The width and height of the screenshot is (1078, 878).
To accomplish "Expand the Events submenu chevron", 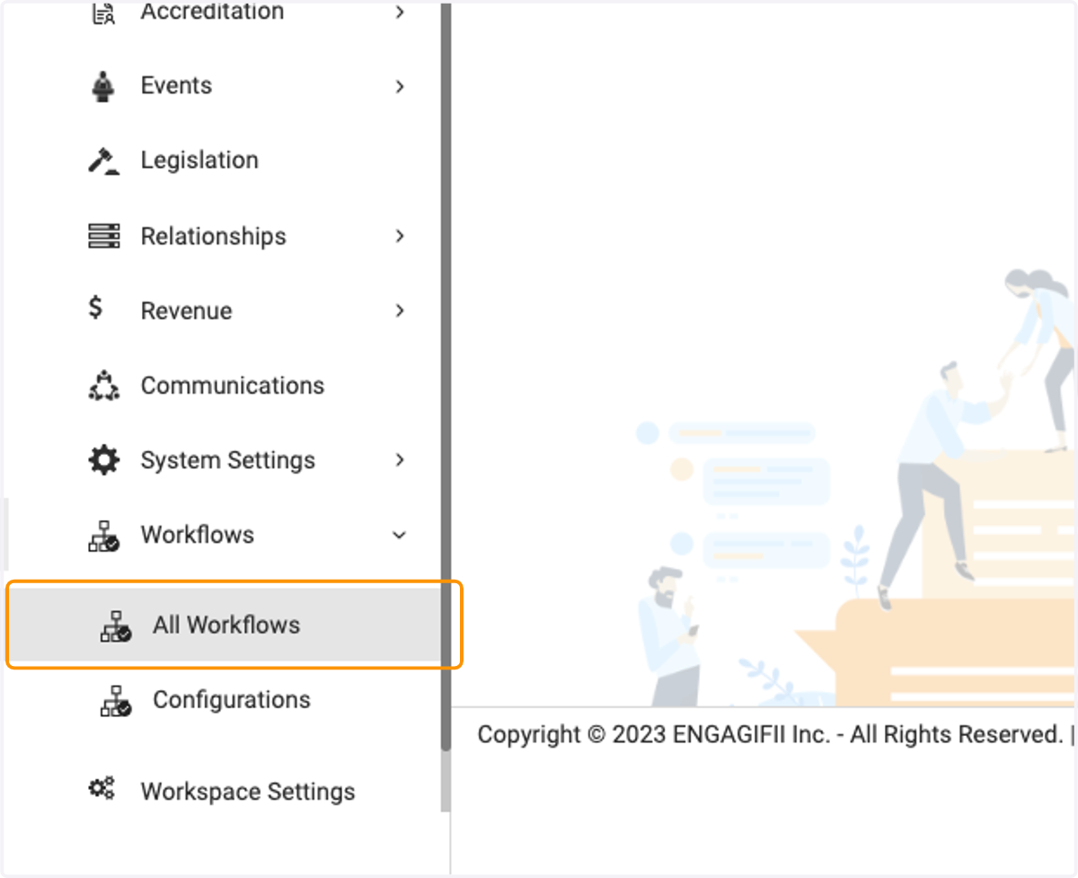I will pyautogui.click(x=400, y=86).
